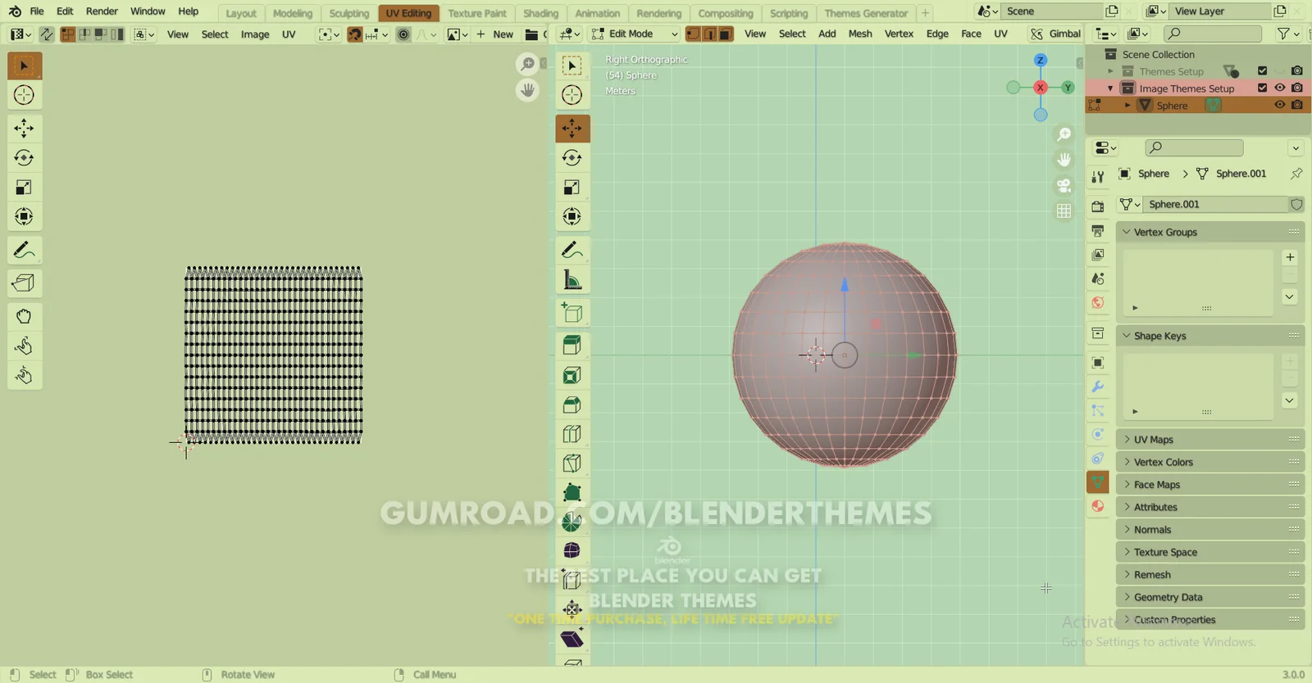This screenshot has height=683, width=1312.
Task: Select the Move tool in 3D viewport toolbar
Action: 572,128
